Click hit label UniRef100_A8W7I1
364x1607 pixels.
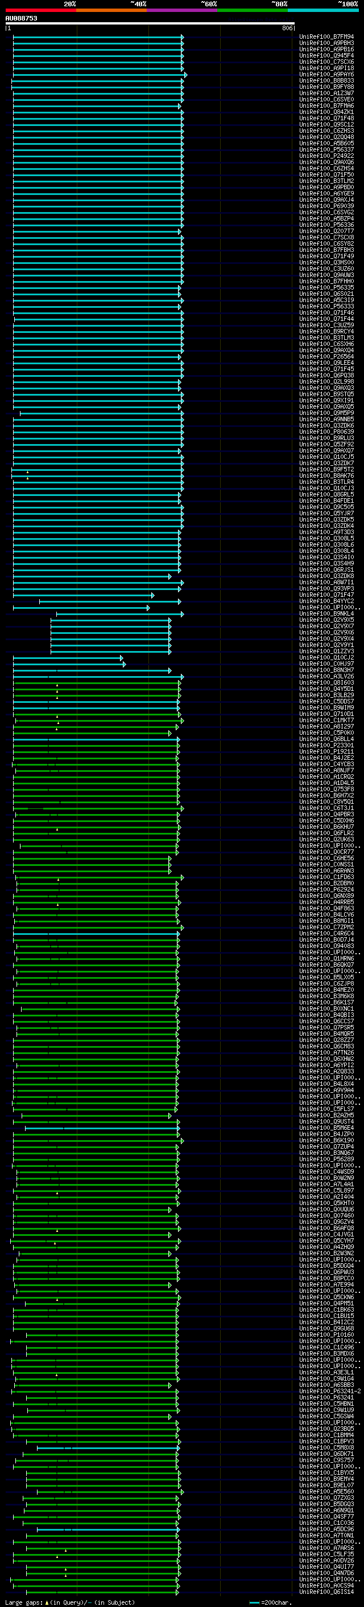pyautogui.click(x=326, y=582)
